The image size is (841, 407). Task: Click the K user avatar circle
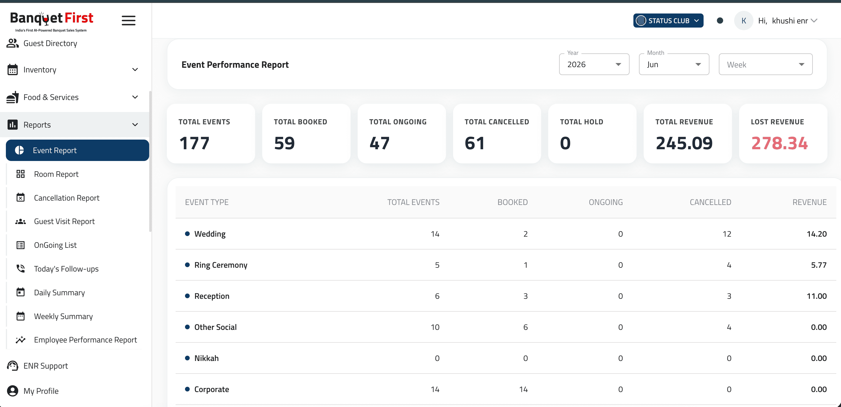pyautogui.click(x=744, y=21)
